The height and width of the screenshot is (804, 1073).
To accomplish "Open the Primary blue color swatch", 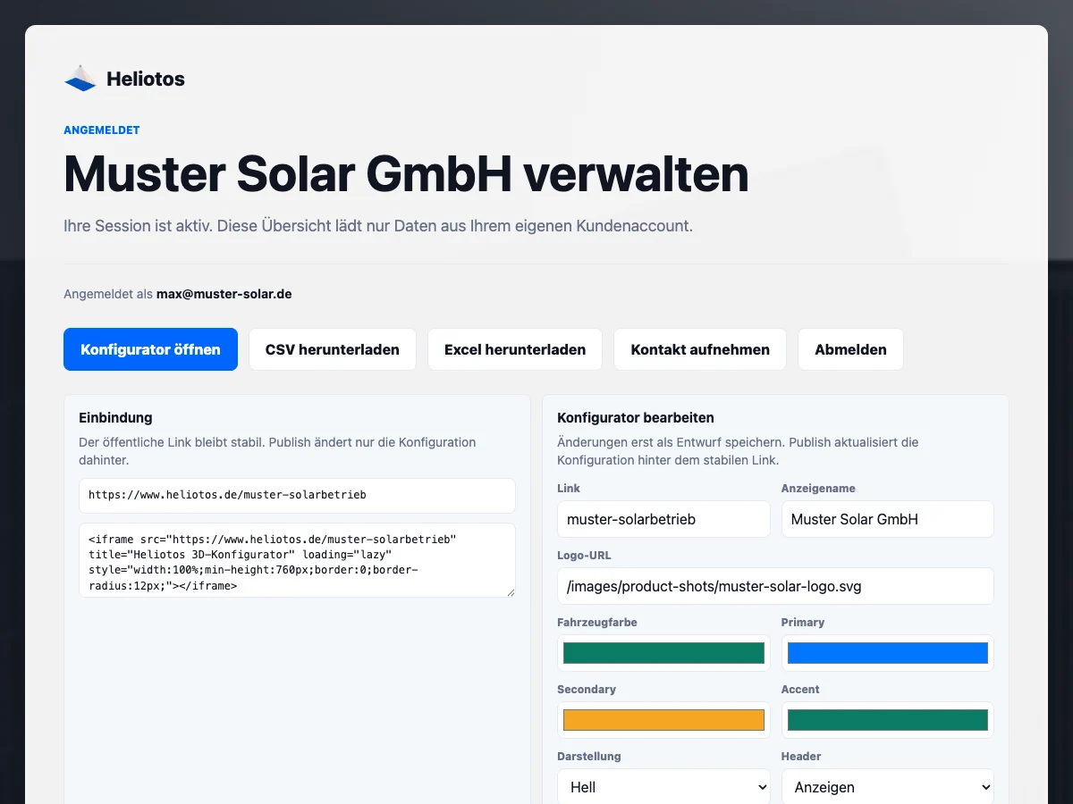I will [888, 653].
